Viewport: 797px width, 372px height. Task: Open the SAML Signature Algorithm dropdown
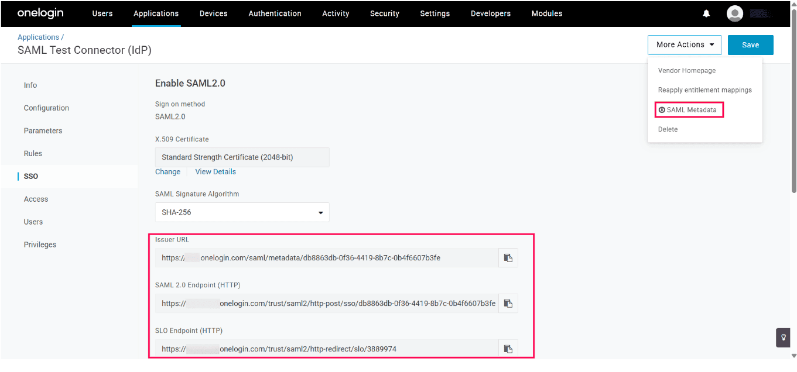click(x=242, y=212)
